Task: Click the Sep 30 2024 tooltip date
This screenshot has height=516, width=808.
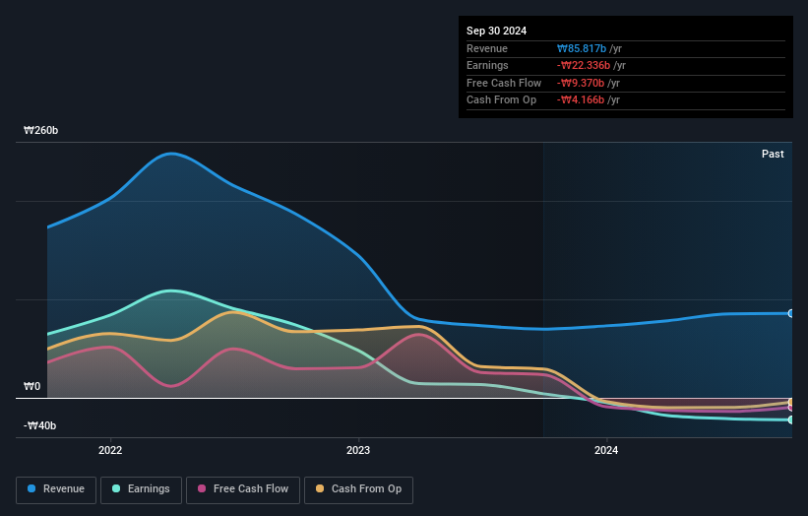Action: click(x=496, y=31)
